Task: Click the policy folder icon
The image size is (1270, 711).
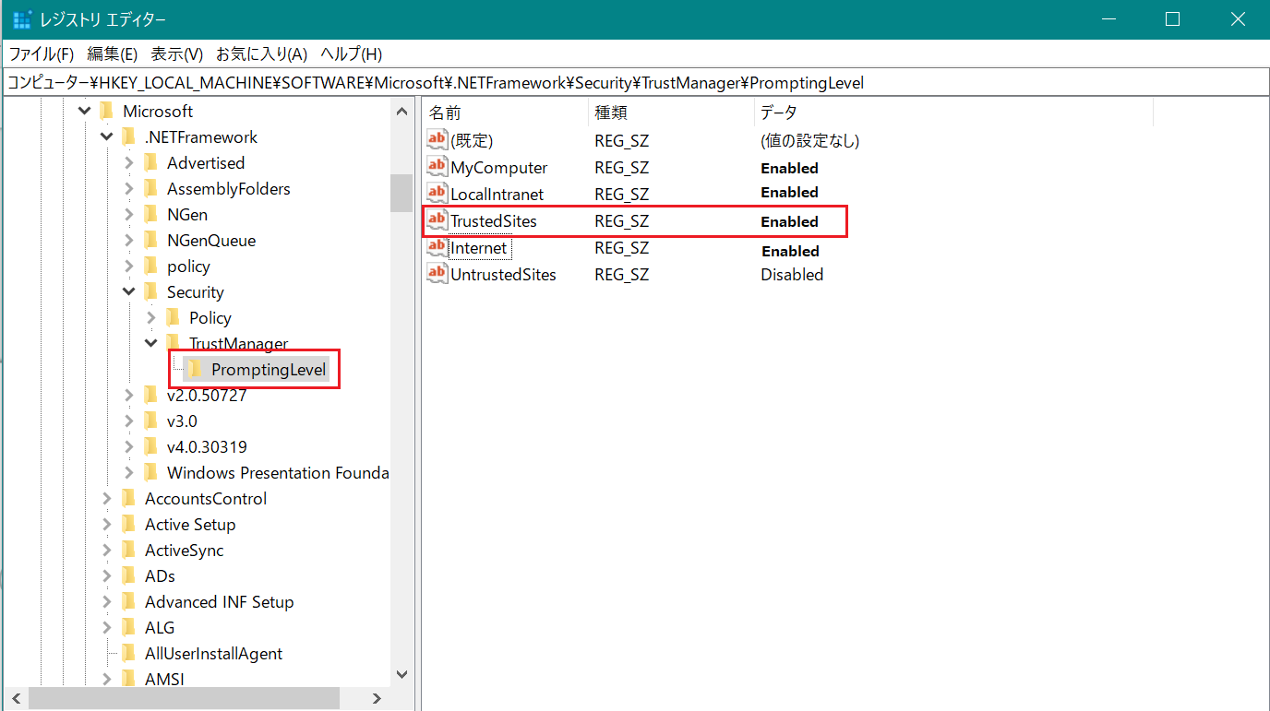Action: [150, 266]
